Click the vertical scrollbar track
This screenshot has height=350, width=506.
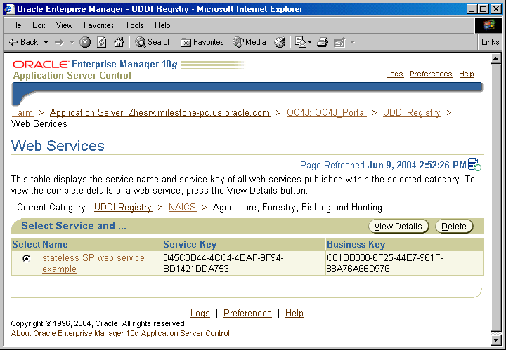tap(495, 199)
